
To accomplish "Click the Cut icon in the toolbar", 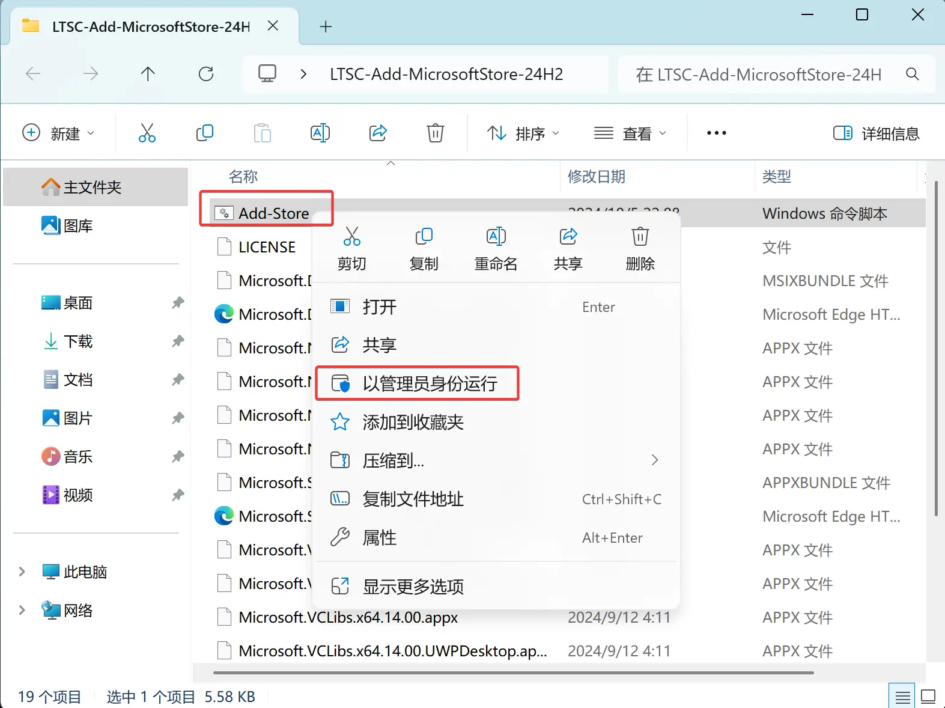I will tap(147, 133).
